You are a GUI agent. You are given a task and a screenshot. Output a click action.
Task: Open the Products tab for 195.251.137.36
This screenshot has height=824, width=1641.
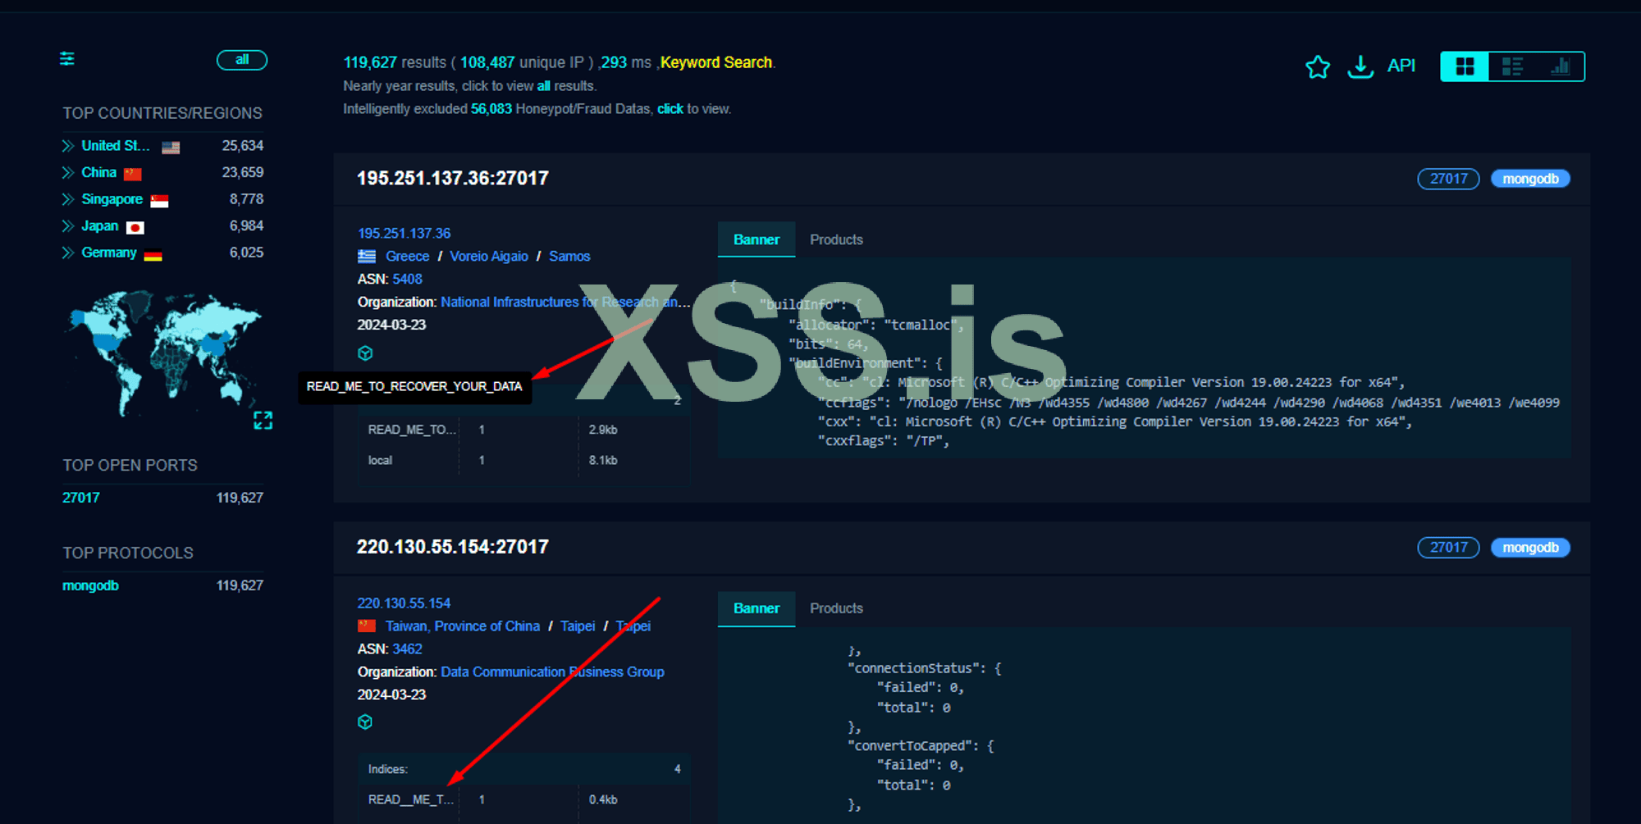[836, 239]
